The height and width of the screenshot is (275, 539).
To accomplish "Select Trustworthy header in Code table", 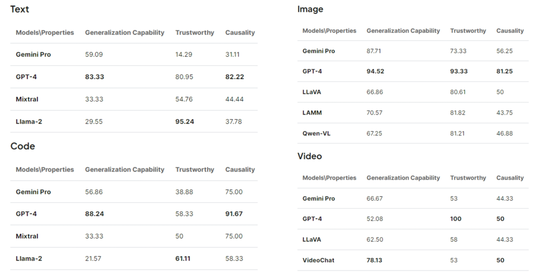I will [x=195, y=170].
